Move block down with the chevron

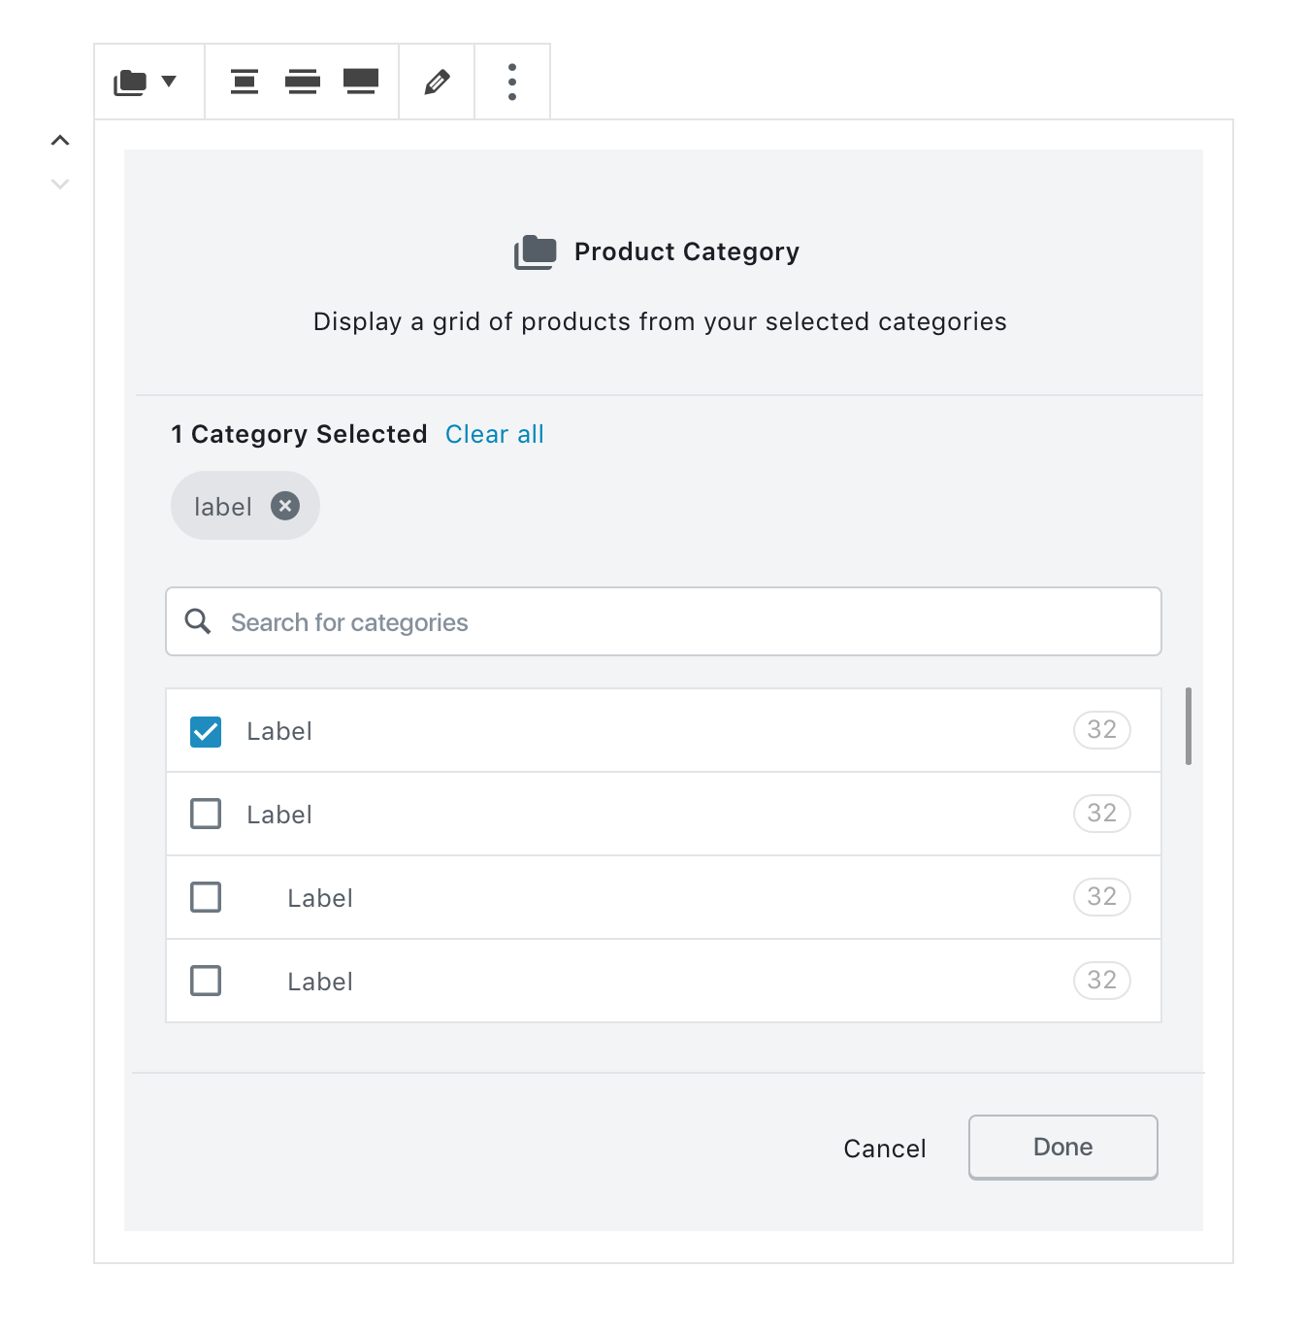pyautogui.click(x=60, y=183)
